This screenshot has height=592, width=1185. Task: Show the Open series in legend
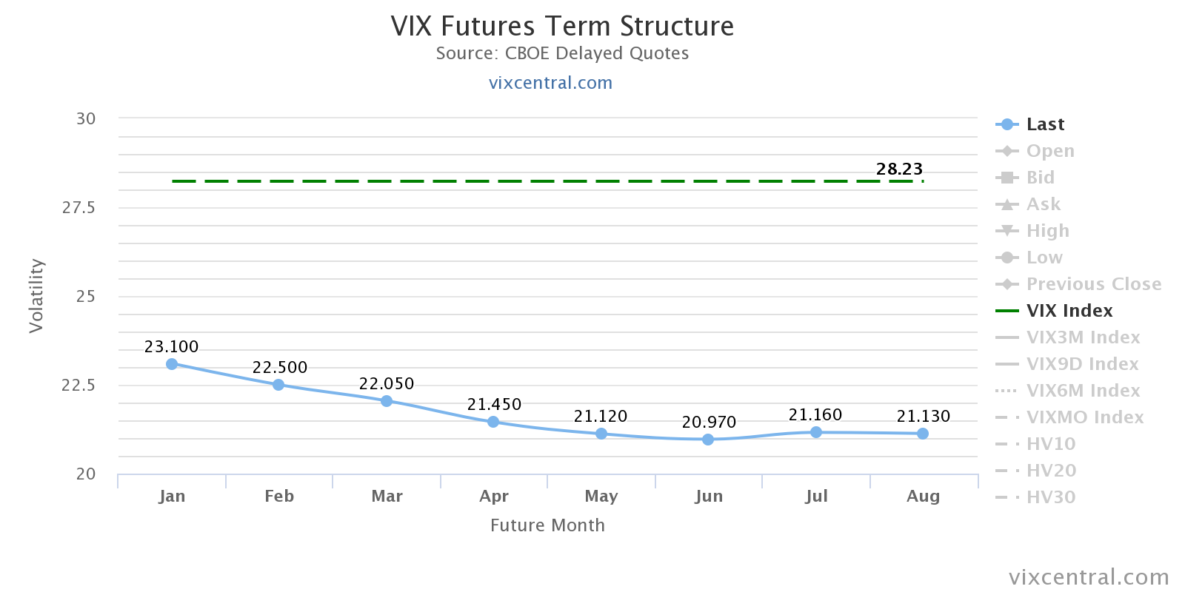pyautogui.click(x=1049, y=151)
